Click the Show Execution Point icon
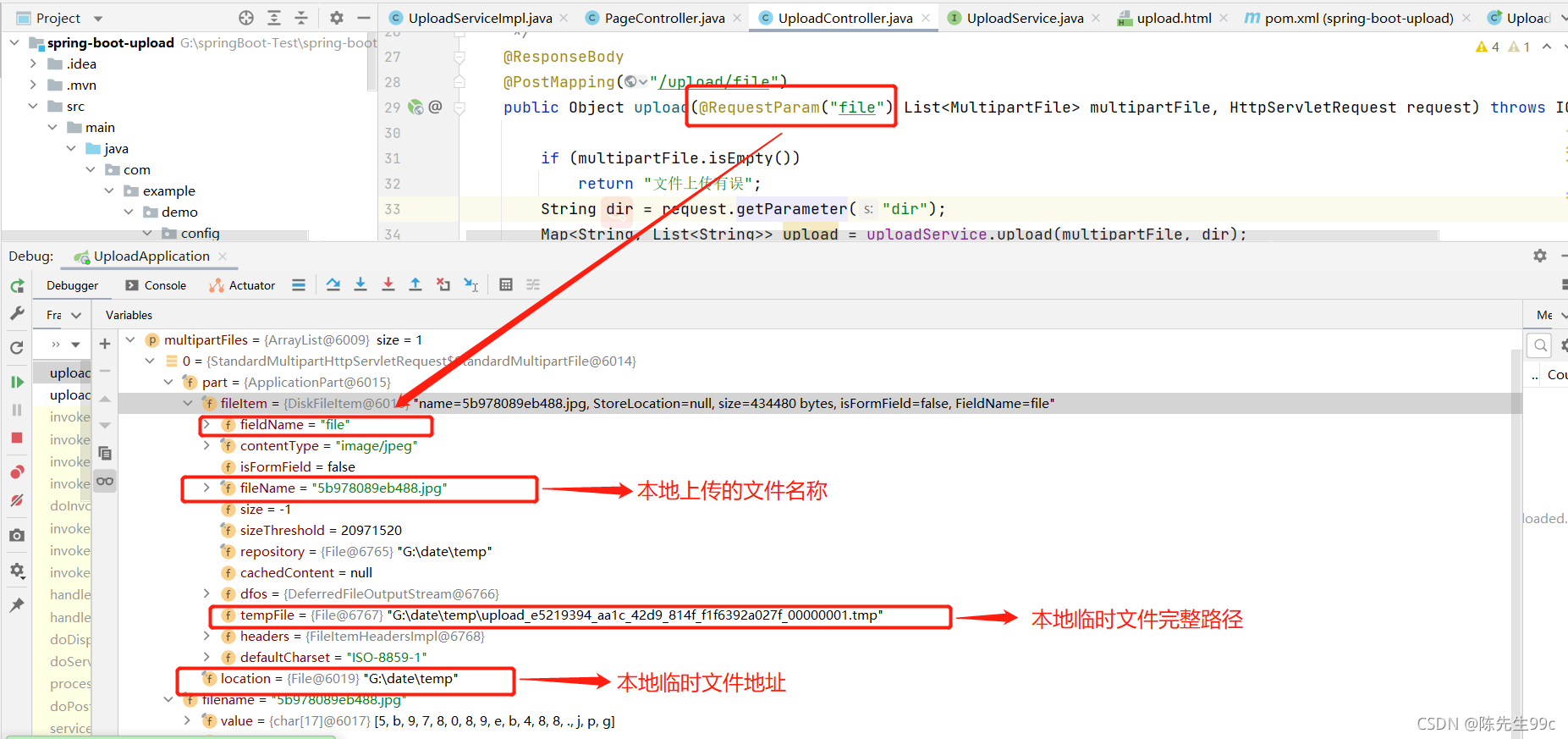 coord(299,284)
